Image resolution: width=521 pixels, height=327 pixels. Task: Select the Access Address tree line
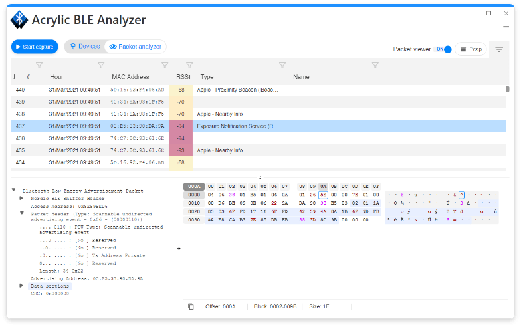(x=69, y=206)
